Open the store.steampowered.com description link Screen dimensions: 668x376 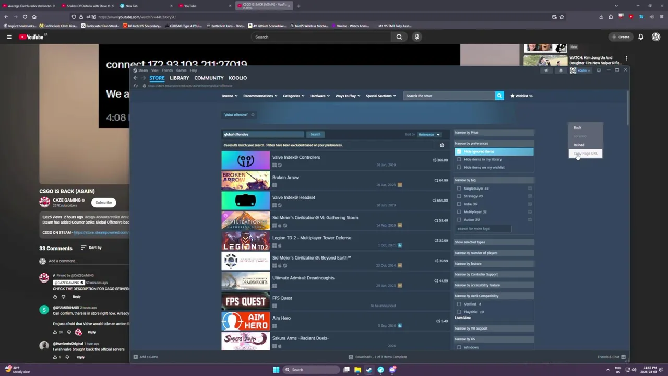(x=101, y=232)
